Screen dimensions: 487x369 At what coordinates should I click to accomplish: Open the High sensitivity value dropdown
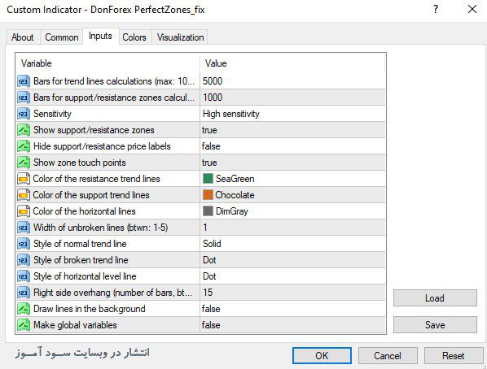pyautogui.click(x=292, y=114)
